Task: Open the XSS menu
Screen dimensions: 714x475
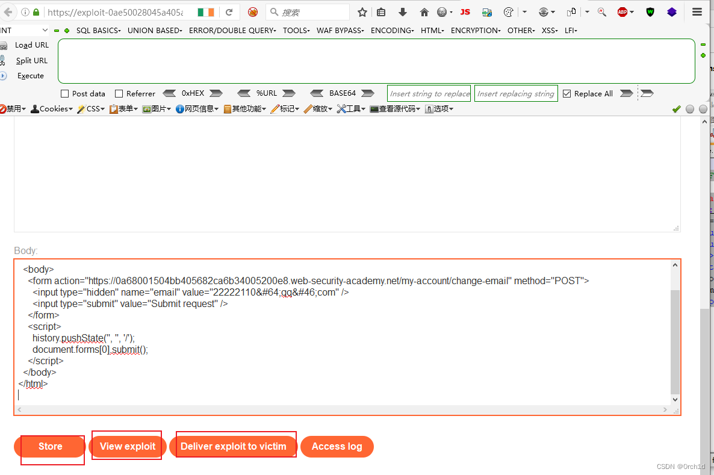Action: (550, 31)
